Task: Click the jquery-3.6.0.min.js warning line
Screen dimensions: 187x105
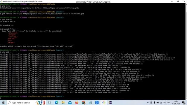Action: click(65, 67)
